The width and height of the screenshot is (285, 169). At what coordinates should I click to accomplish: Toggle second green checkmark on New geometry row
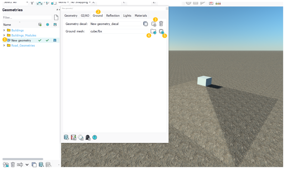click(x=47, y=40)
